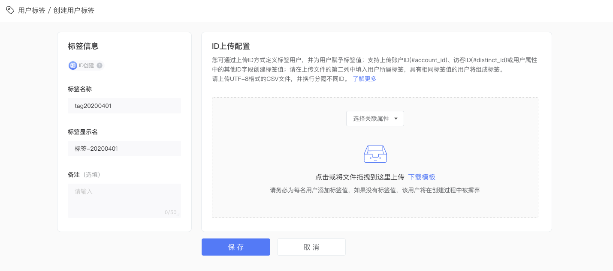Viewport: 613px width, 271px height.
Task: Click the 取消 button
Action: click(311, 247)
